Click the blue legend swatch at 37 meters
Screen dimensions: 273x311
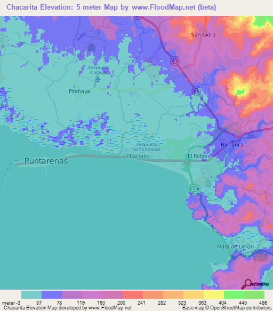(x=52, y=295)
